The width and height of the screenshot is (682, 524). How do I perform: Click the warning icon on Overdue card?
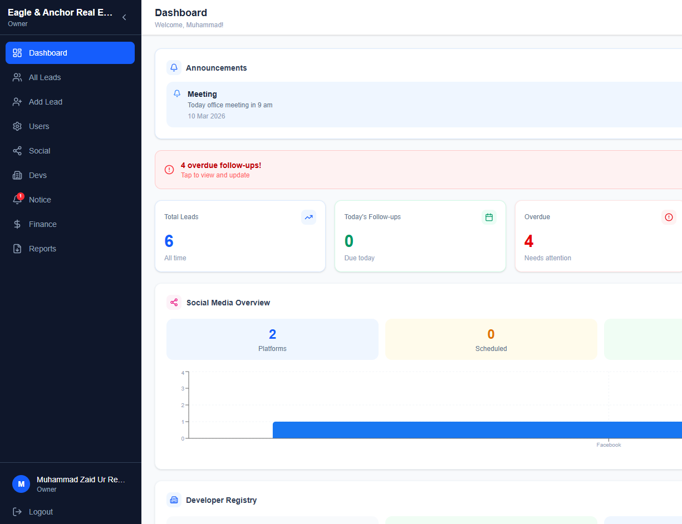tap(669, 217)
